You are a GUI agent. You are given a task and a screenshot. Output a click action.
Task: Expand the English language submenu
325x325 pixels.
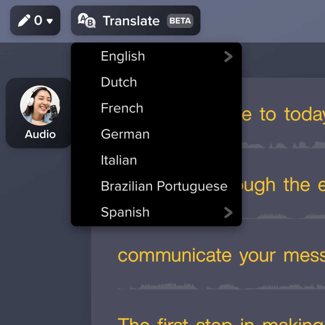[228, 56]
